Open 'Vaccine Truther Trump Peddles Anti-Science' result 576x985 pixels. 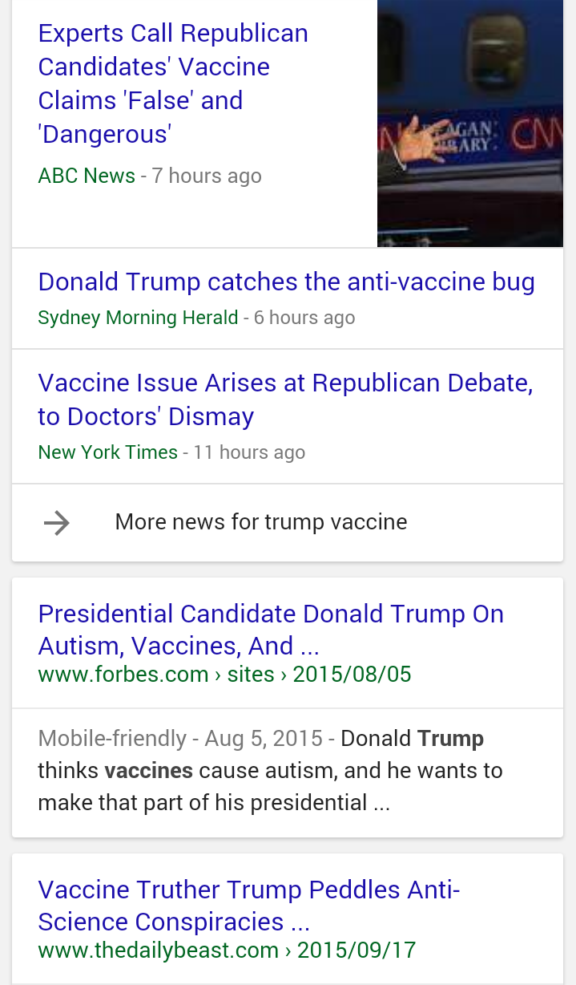click(248, 906)
